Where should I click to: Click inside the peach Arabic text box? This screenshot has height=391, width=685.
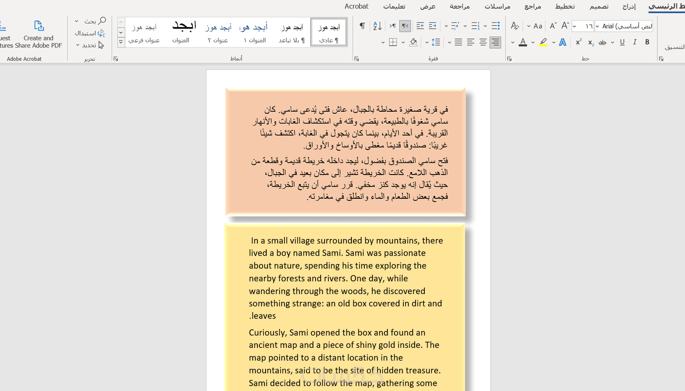(345, 152)
